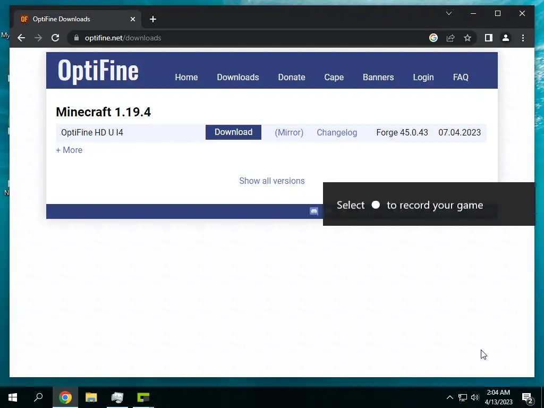Click the OptiFine logo
The width and height of the screenshot is (544, 408).
click(98, 71)
